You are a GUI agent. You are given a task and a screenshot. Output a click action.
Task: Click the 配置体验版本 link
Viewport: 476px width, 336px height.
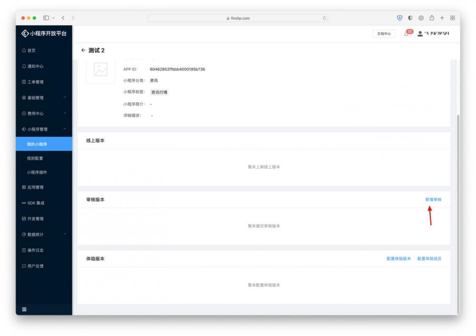398,258
